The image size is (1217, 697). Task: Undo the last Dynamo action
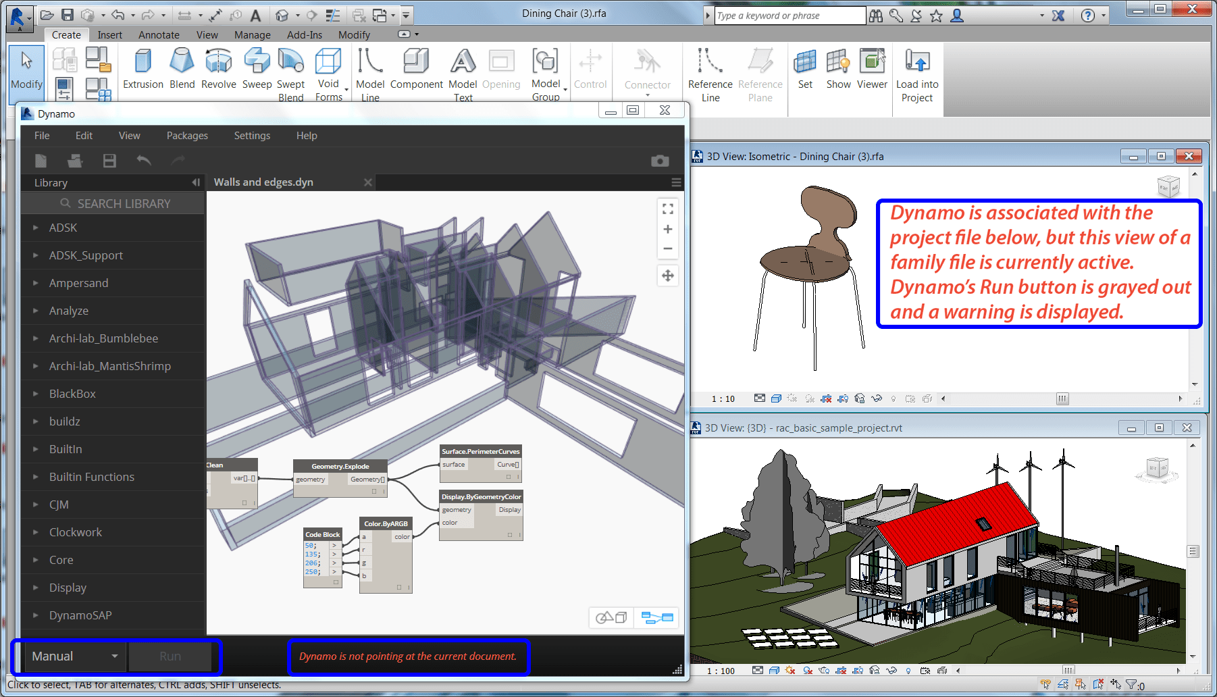click(x=144, y=160)
